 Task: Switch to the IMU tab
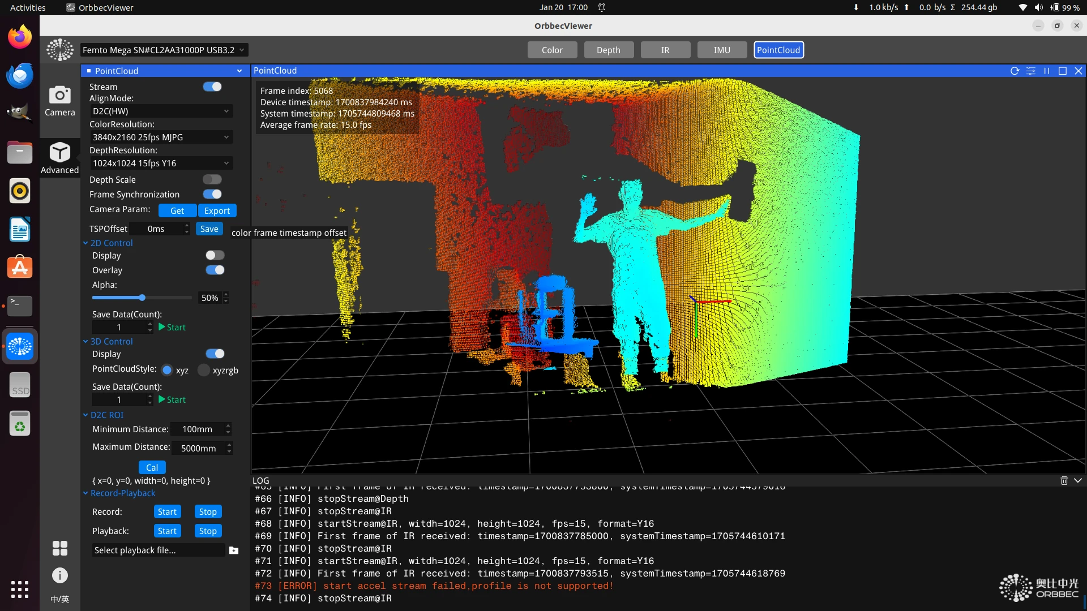(722, 50)
